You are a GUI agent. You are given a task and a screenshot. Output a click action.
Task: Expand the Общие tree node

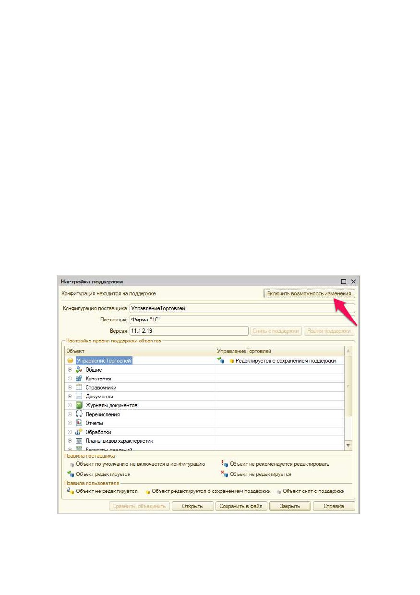70,370
